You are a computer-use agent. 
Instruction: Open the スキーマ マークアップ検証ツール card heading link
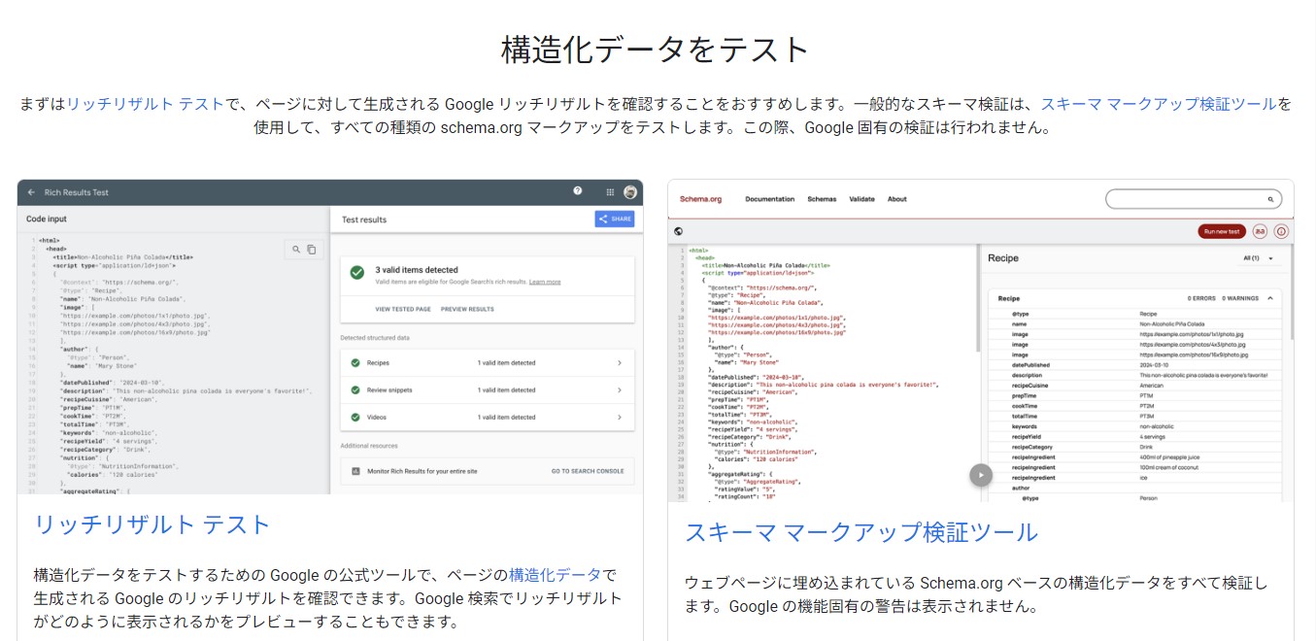click(x=861, y=532)
